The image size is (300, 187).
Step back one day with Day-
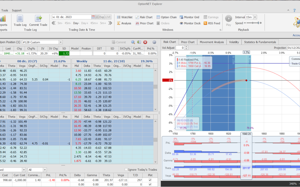[x=76, y=23]
